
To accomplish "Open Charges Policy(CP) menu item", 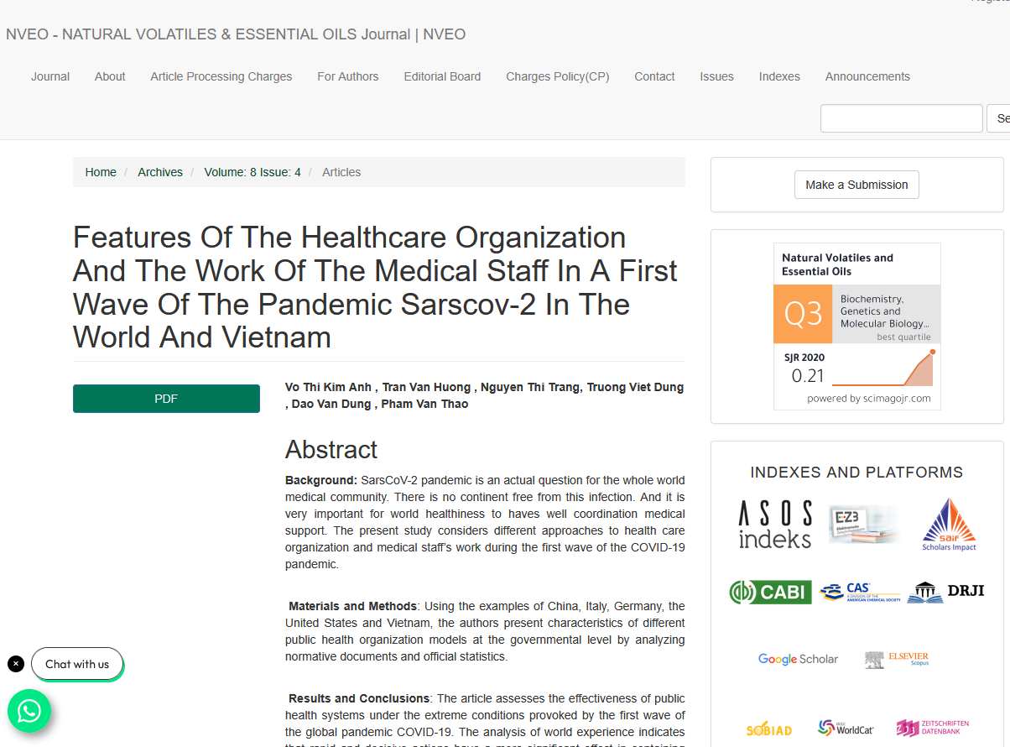I will click(x=558, y=76).
